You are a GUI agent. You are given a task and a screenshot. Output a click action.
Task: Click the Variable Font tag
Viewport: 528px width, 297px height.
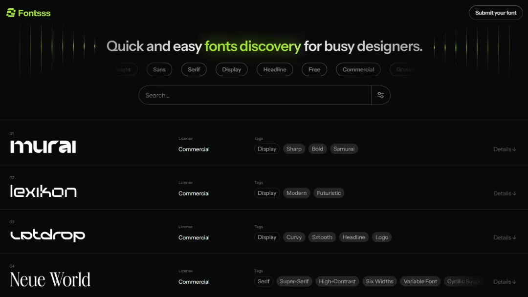(x=420, y=281)
